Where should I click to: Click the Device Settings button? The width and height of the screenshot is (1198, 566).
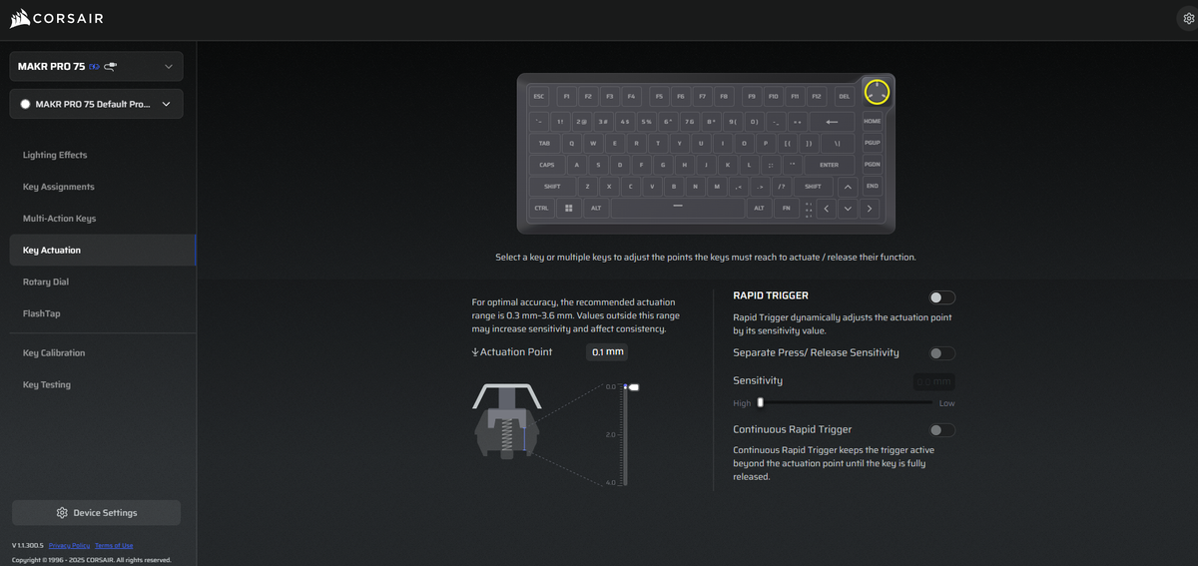click(96, 513)
